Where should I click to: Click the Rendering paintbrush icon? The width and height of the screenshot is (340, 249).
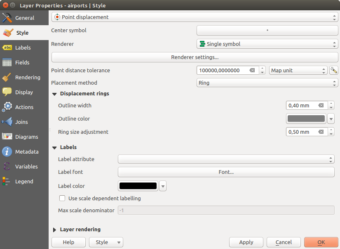[x=7, y=78]
